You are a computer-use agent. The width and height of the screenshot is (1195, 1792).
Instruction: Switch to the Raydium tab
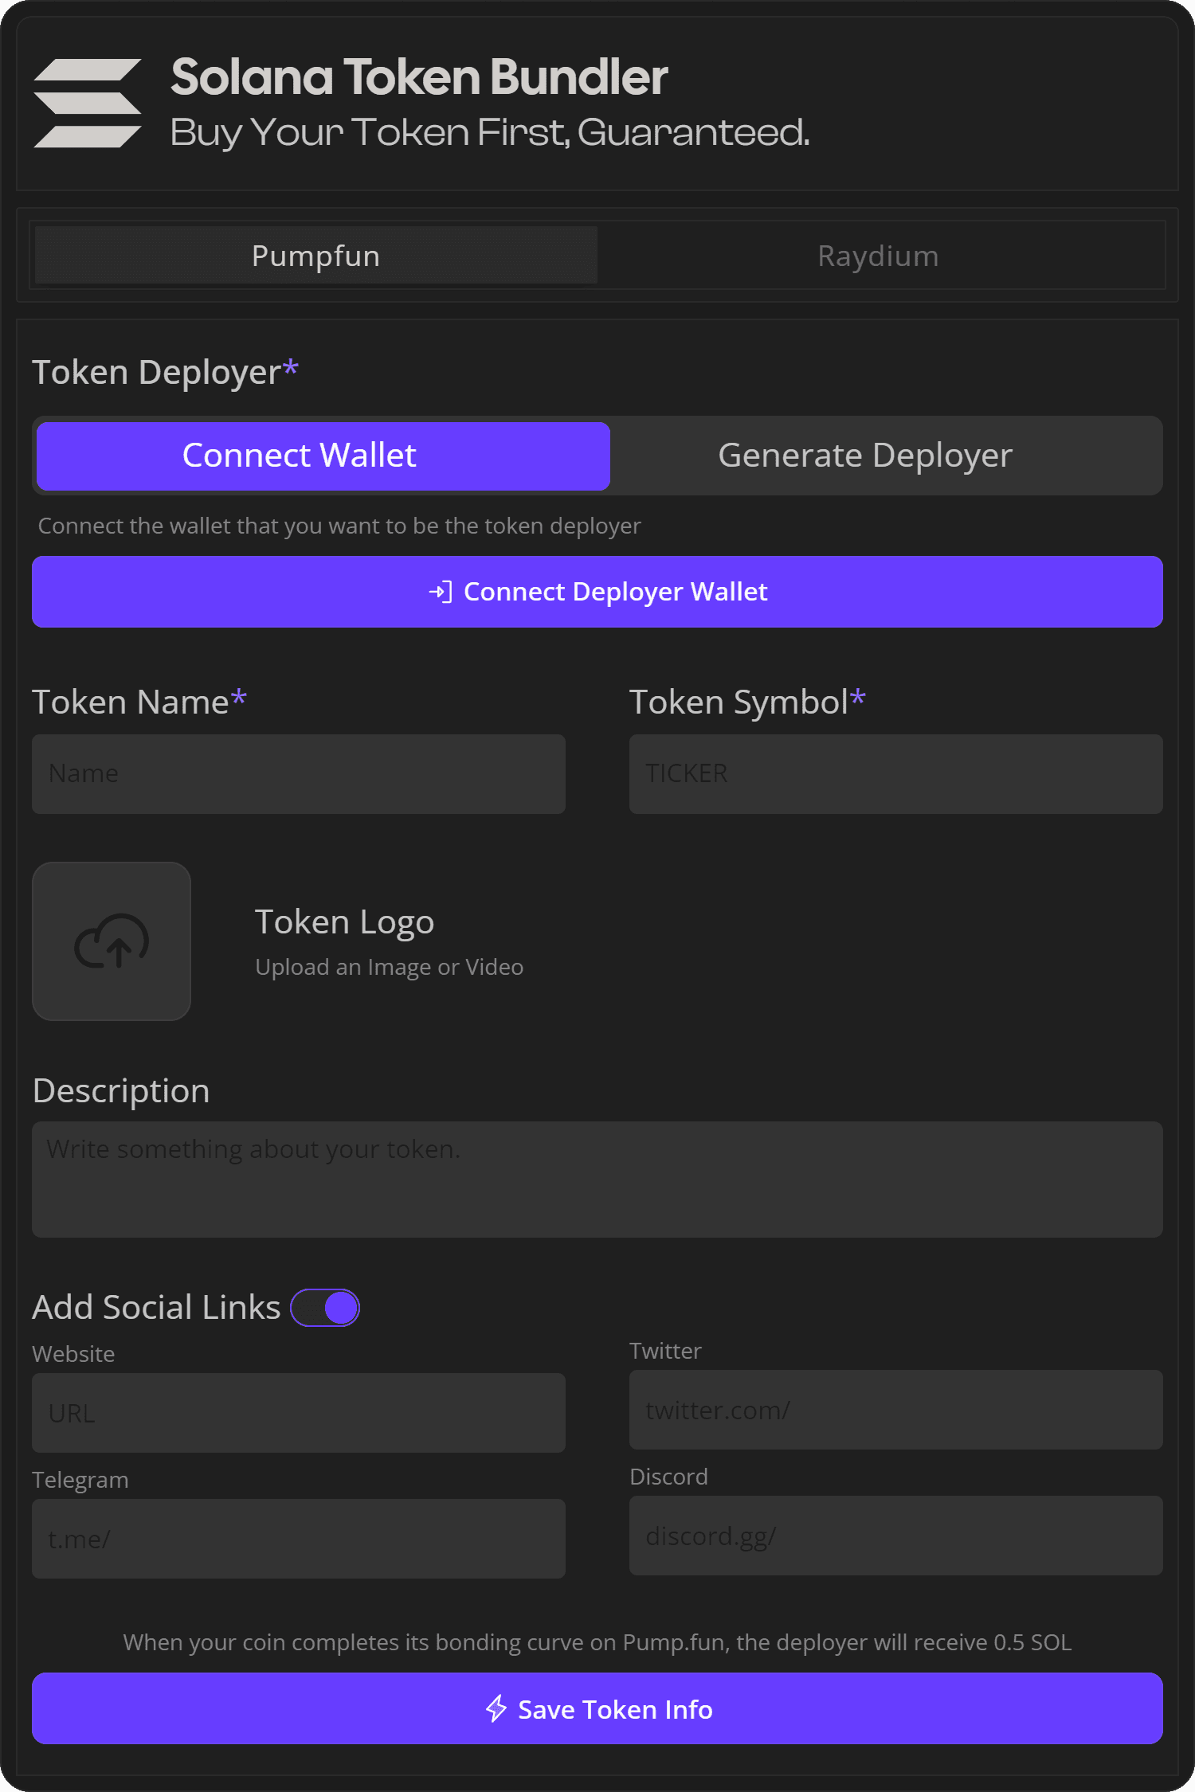(878, 256)
